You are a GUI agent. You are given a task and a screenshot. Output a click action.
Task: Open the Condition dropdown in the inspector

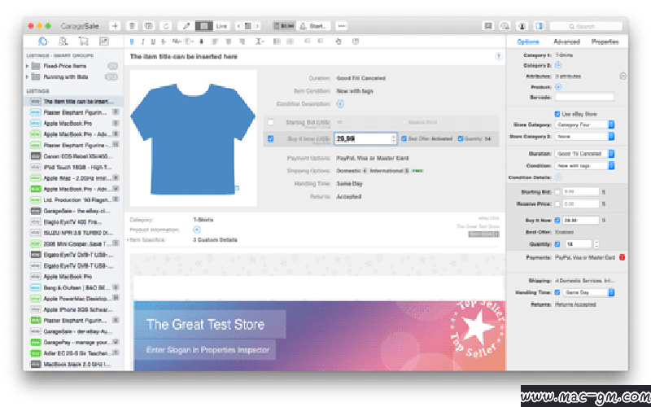click(x=584, y=166)
